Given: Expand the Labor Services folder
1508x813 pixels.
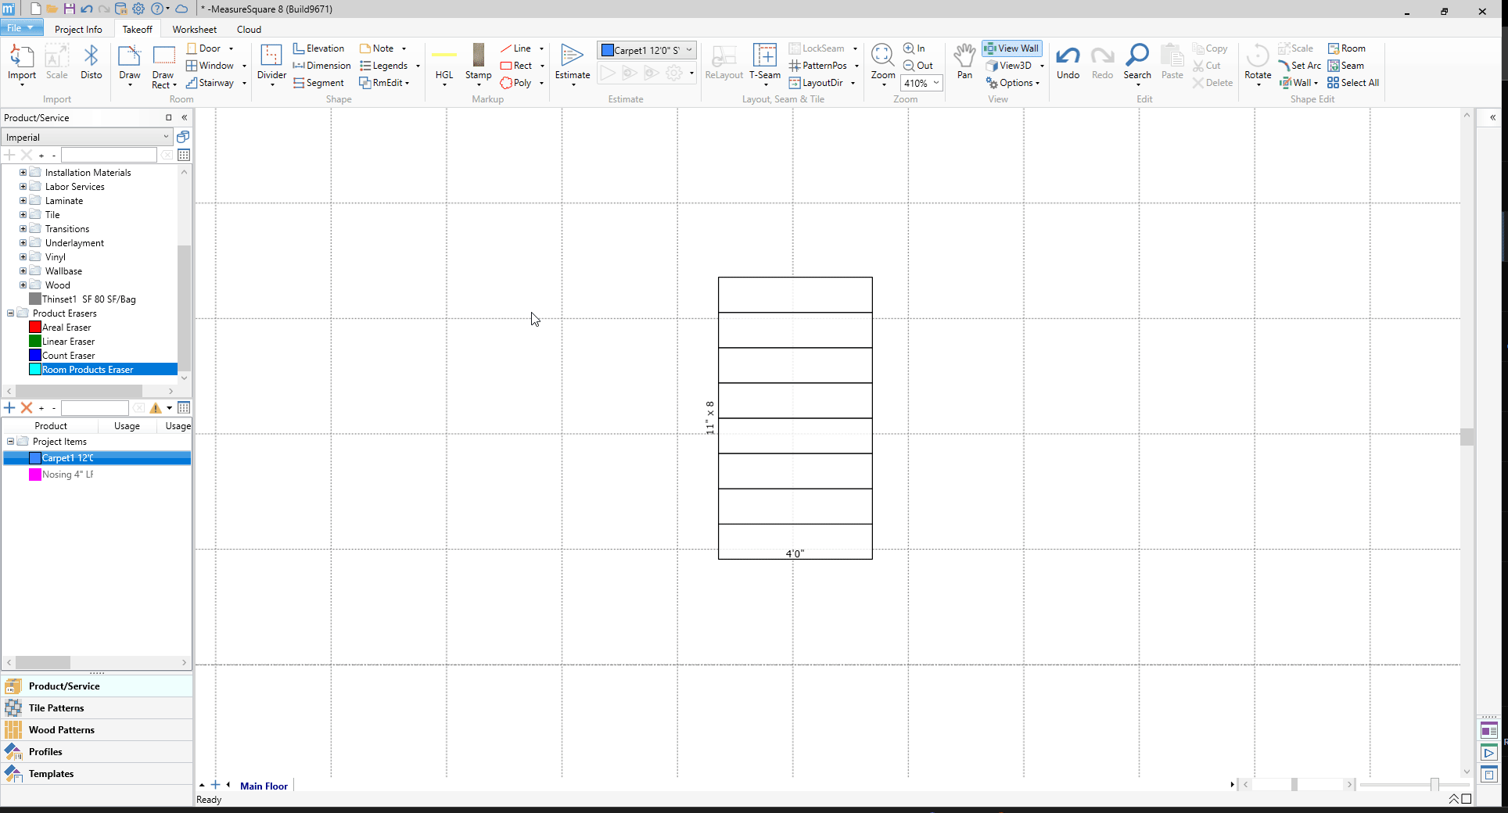Looking at the screenshot, I should tap(23, 187).
